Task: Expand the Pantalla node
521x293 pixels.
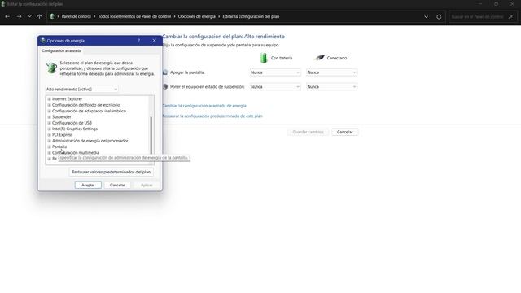Action: tap(49, 146)
